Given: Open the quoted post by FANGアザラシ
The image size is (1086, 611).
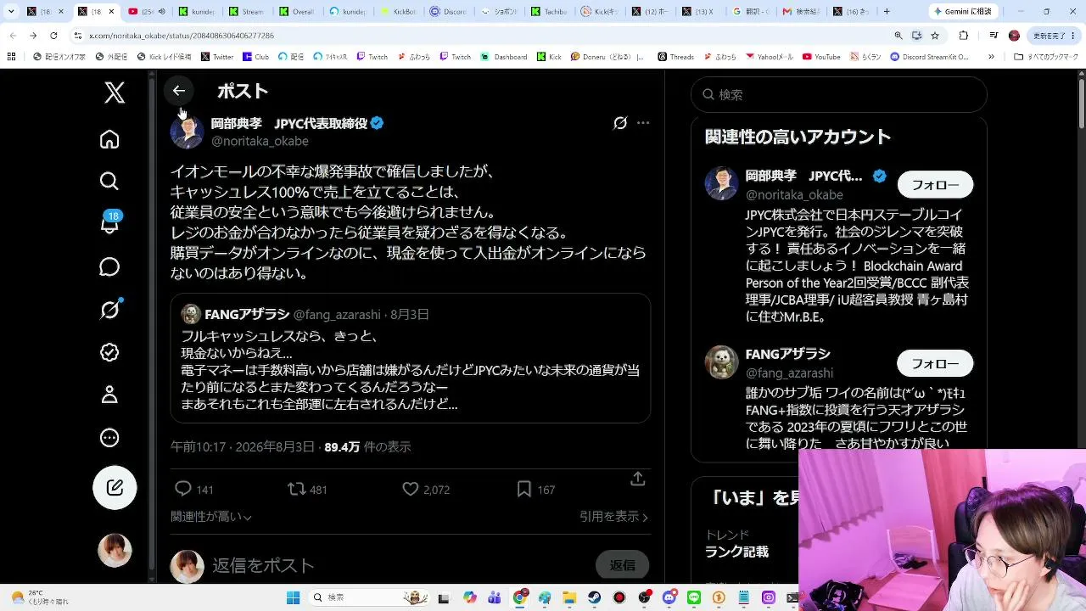Looking at the screenshot, I should tap(411, 358).
